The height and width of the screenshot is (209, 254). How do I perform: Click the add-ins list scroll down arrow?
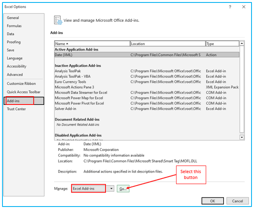pos(242,137)
